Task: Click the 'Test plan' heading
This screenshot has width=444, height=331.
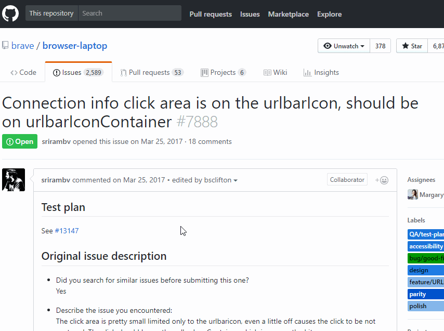Action: tap(63, 207)
